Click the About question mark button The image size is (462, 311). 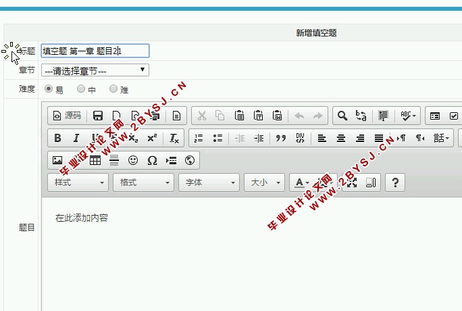395,183
